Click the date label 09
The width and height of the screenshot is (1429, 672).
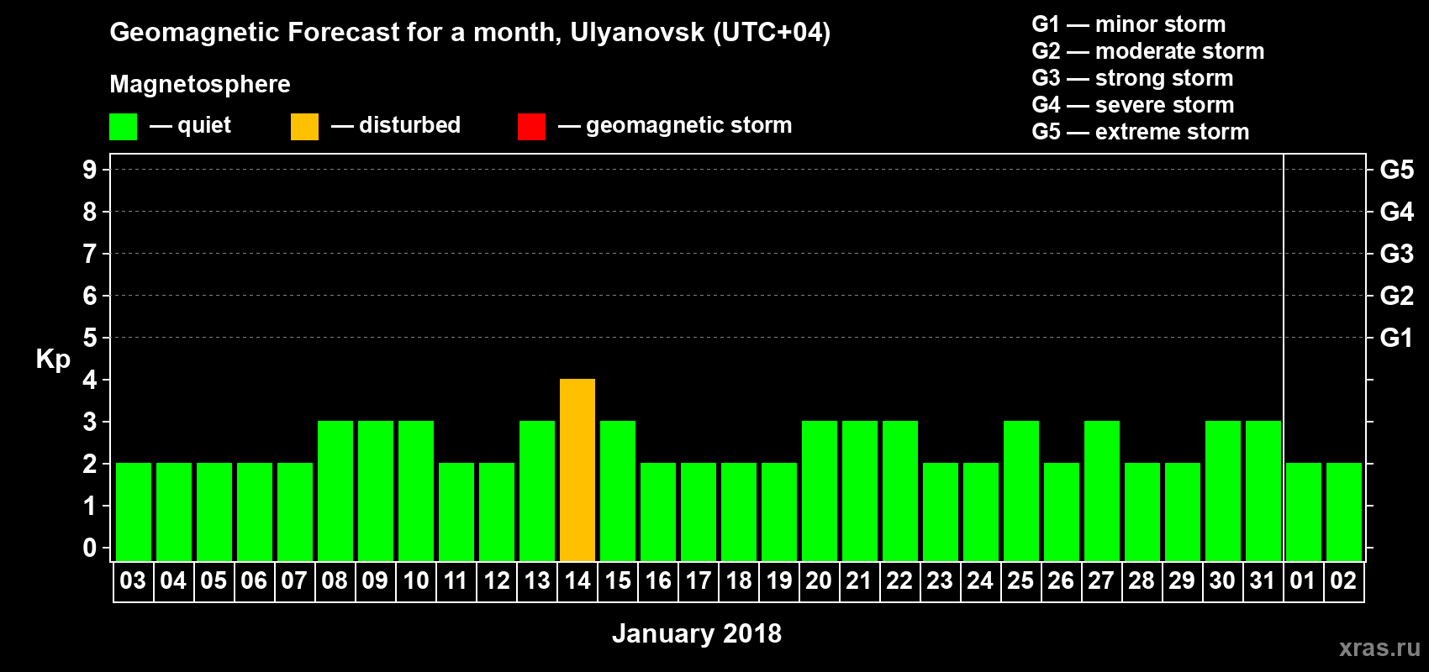pos(375,580)
